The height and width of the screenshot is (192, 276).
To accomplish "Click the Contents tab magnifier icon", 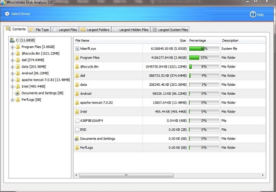I will 8,29.
